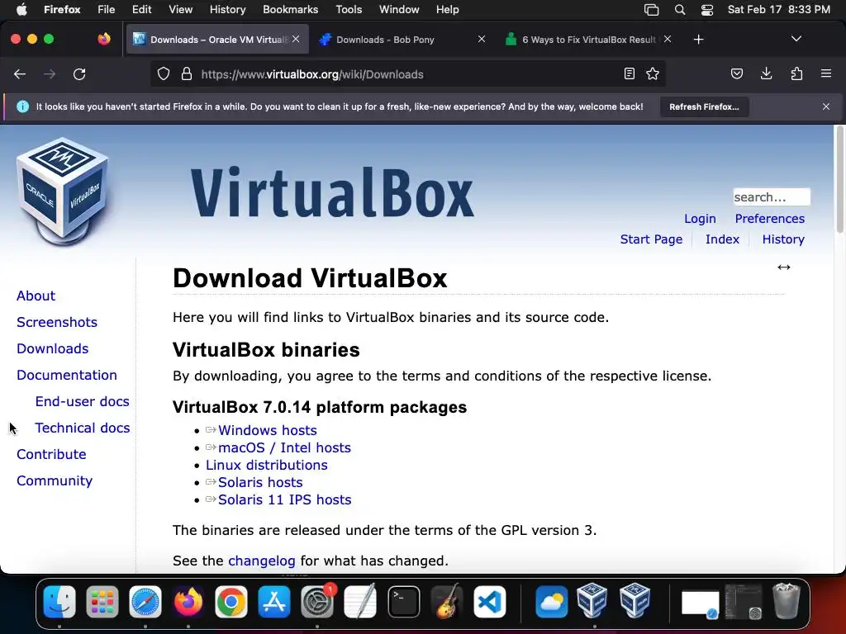Viewport: 846px width, 634px height.
Task: Click the padlock site info icon
Action: coord(187,73)
